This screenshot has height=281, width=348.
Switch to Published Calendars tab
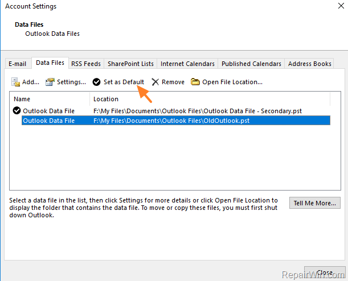[251, 64]
